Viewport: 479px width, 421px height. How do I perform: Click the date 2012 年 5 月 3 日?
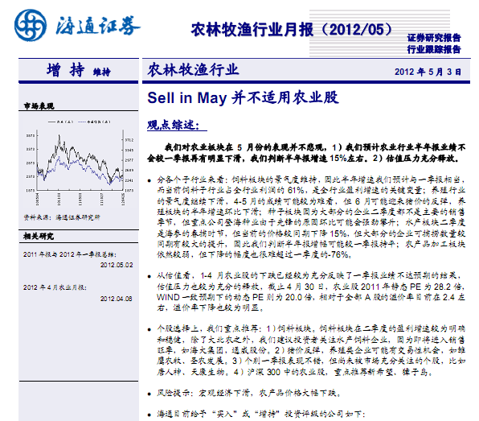[x=428, y=72]
